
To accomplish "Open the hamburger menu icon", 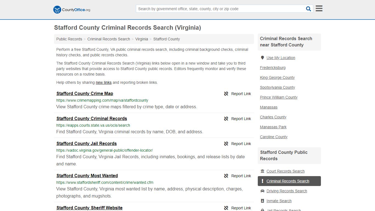I will click(x=319, y=9).
